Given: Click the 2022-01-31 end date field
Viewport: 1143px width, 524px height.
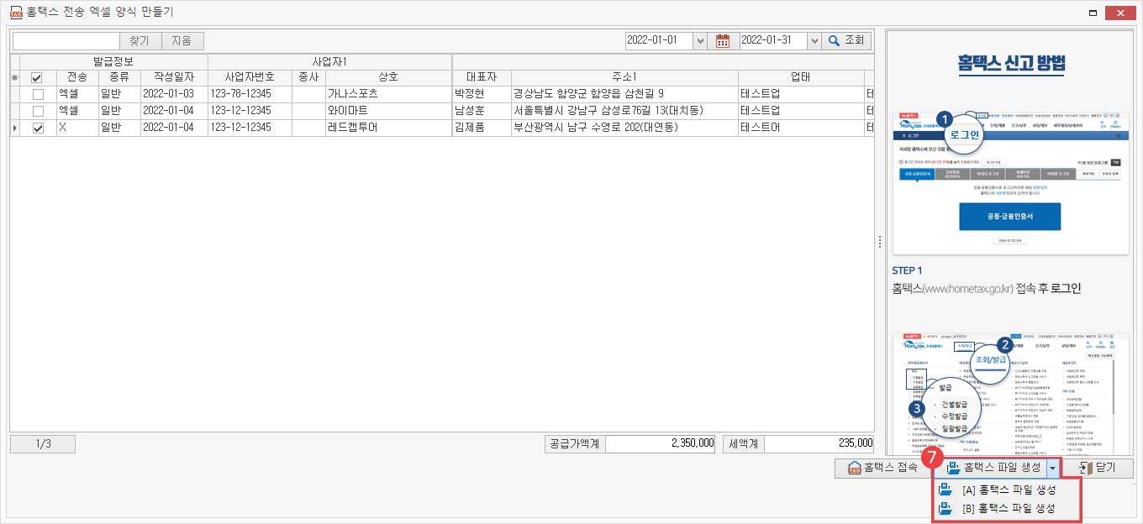Looking at the screenshot, I should point(773,40).
